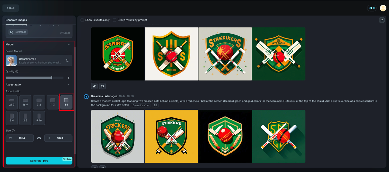Click the Dreamina v1.4 model portrait thumbnail
The width and height of the screenshot is (389, 172).
(x=11, y=61)
